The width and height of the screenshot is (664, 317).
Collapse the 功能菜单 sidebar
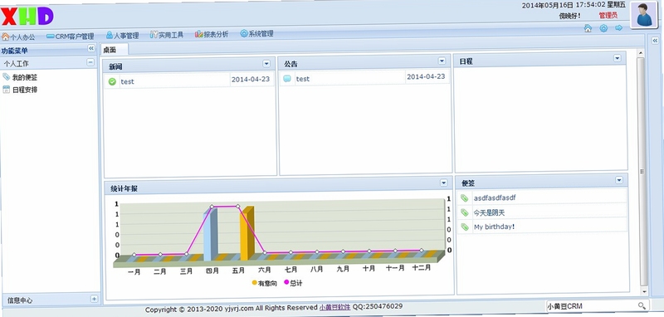tap(91, 48)
